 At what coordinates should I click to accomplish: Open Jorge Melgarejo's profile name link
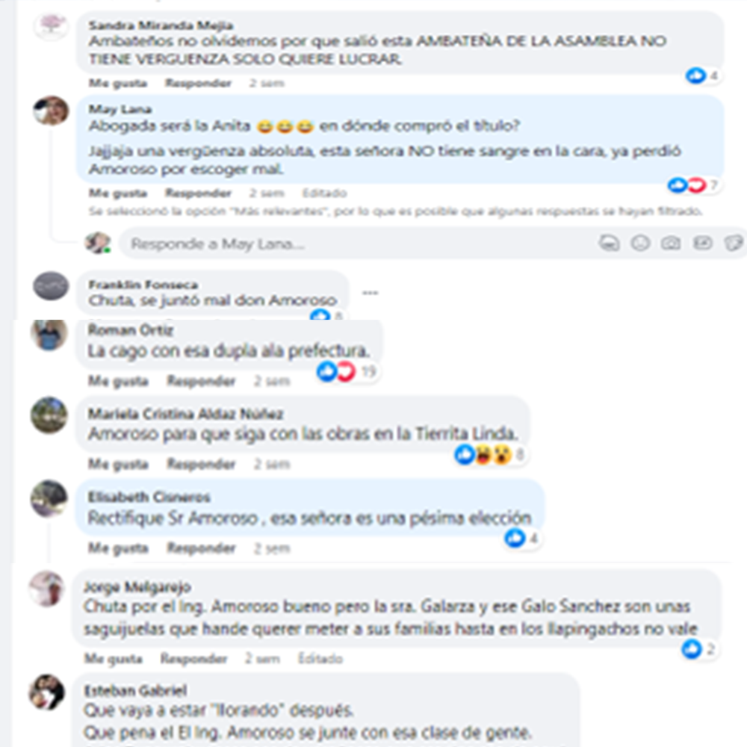[137, 586]
